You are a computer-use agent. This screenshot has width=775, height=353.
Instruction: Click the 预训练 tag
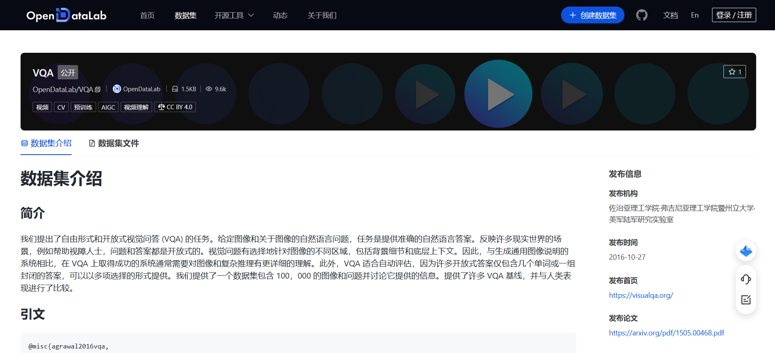pos(83,107)
